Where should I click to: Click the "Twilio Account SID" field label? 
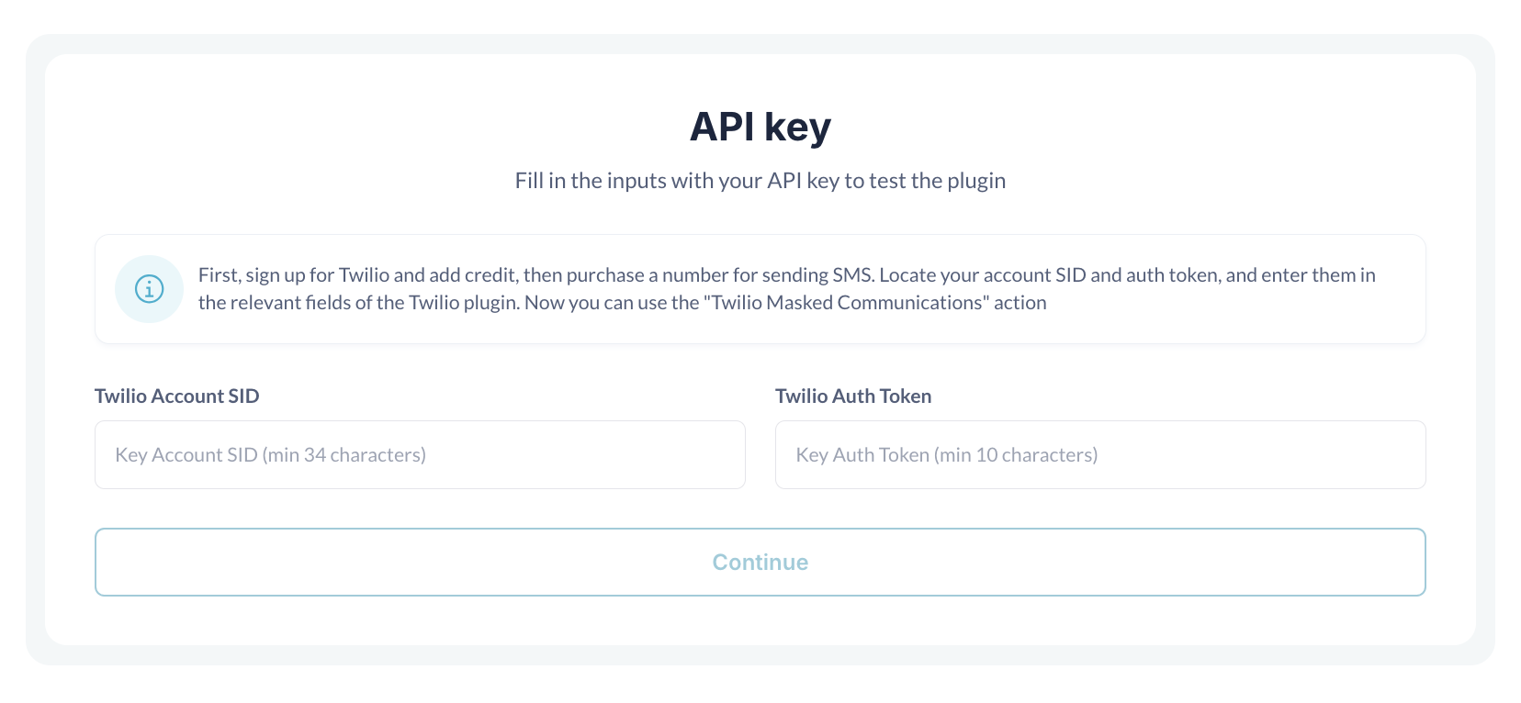[176, 396]
